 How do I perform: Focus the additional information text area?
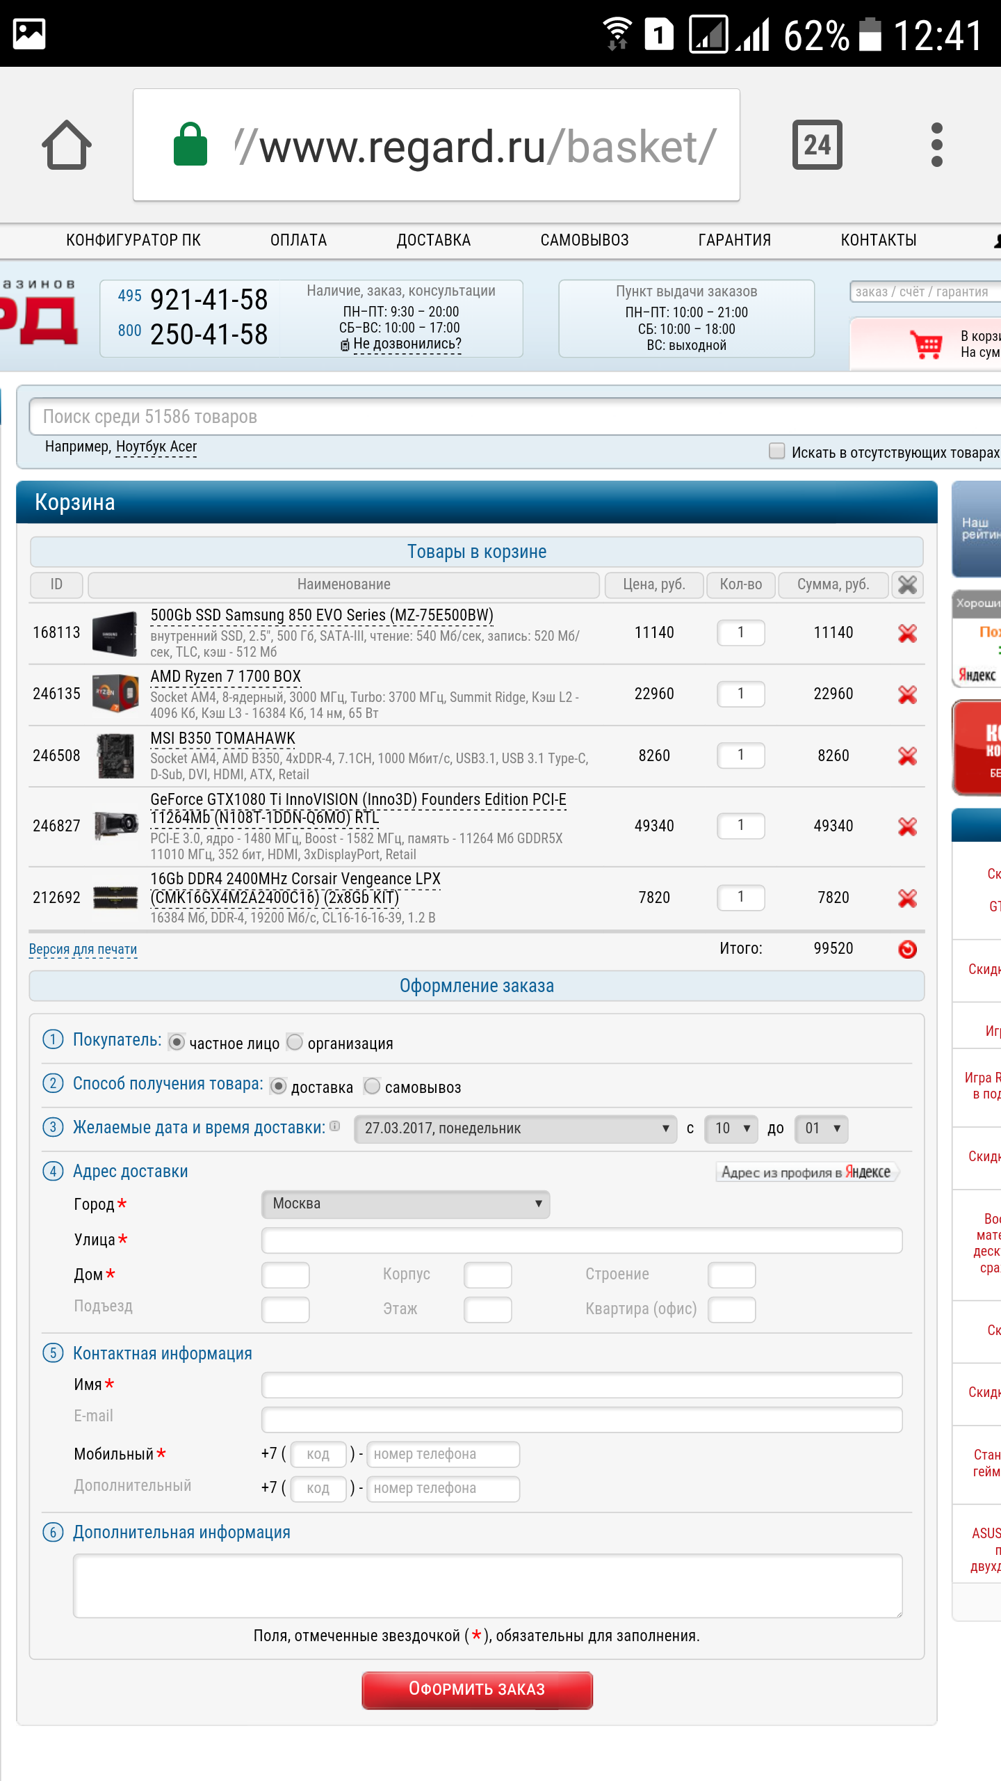click(x=488, y=1586)
